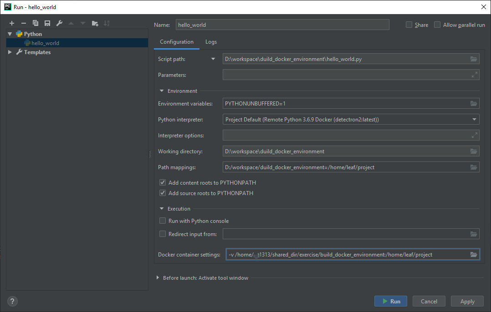Click the Run button
This screenshot has width=491, height=312.
[x=390, y=301]
